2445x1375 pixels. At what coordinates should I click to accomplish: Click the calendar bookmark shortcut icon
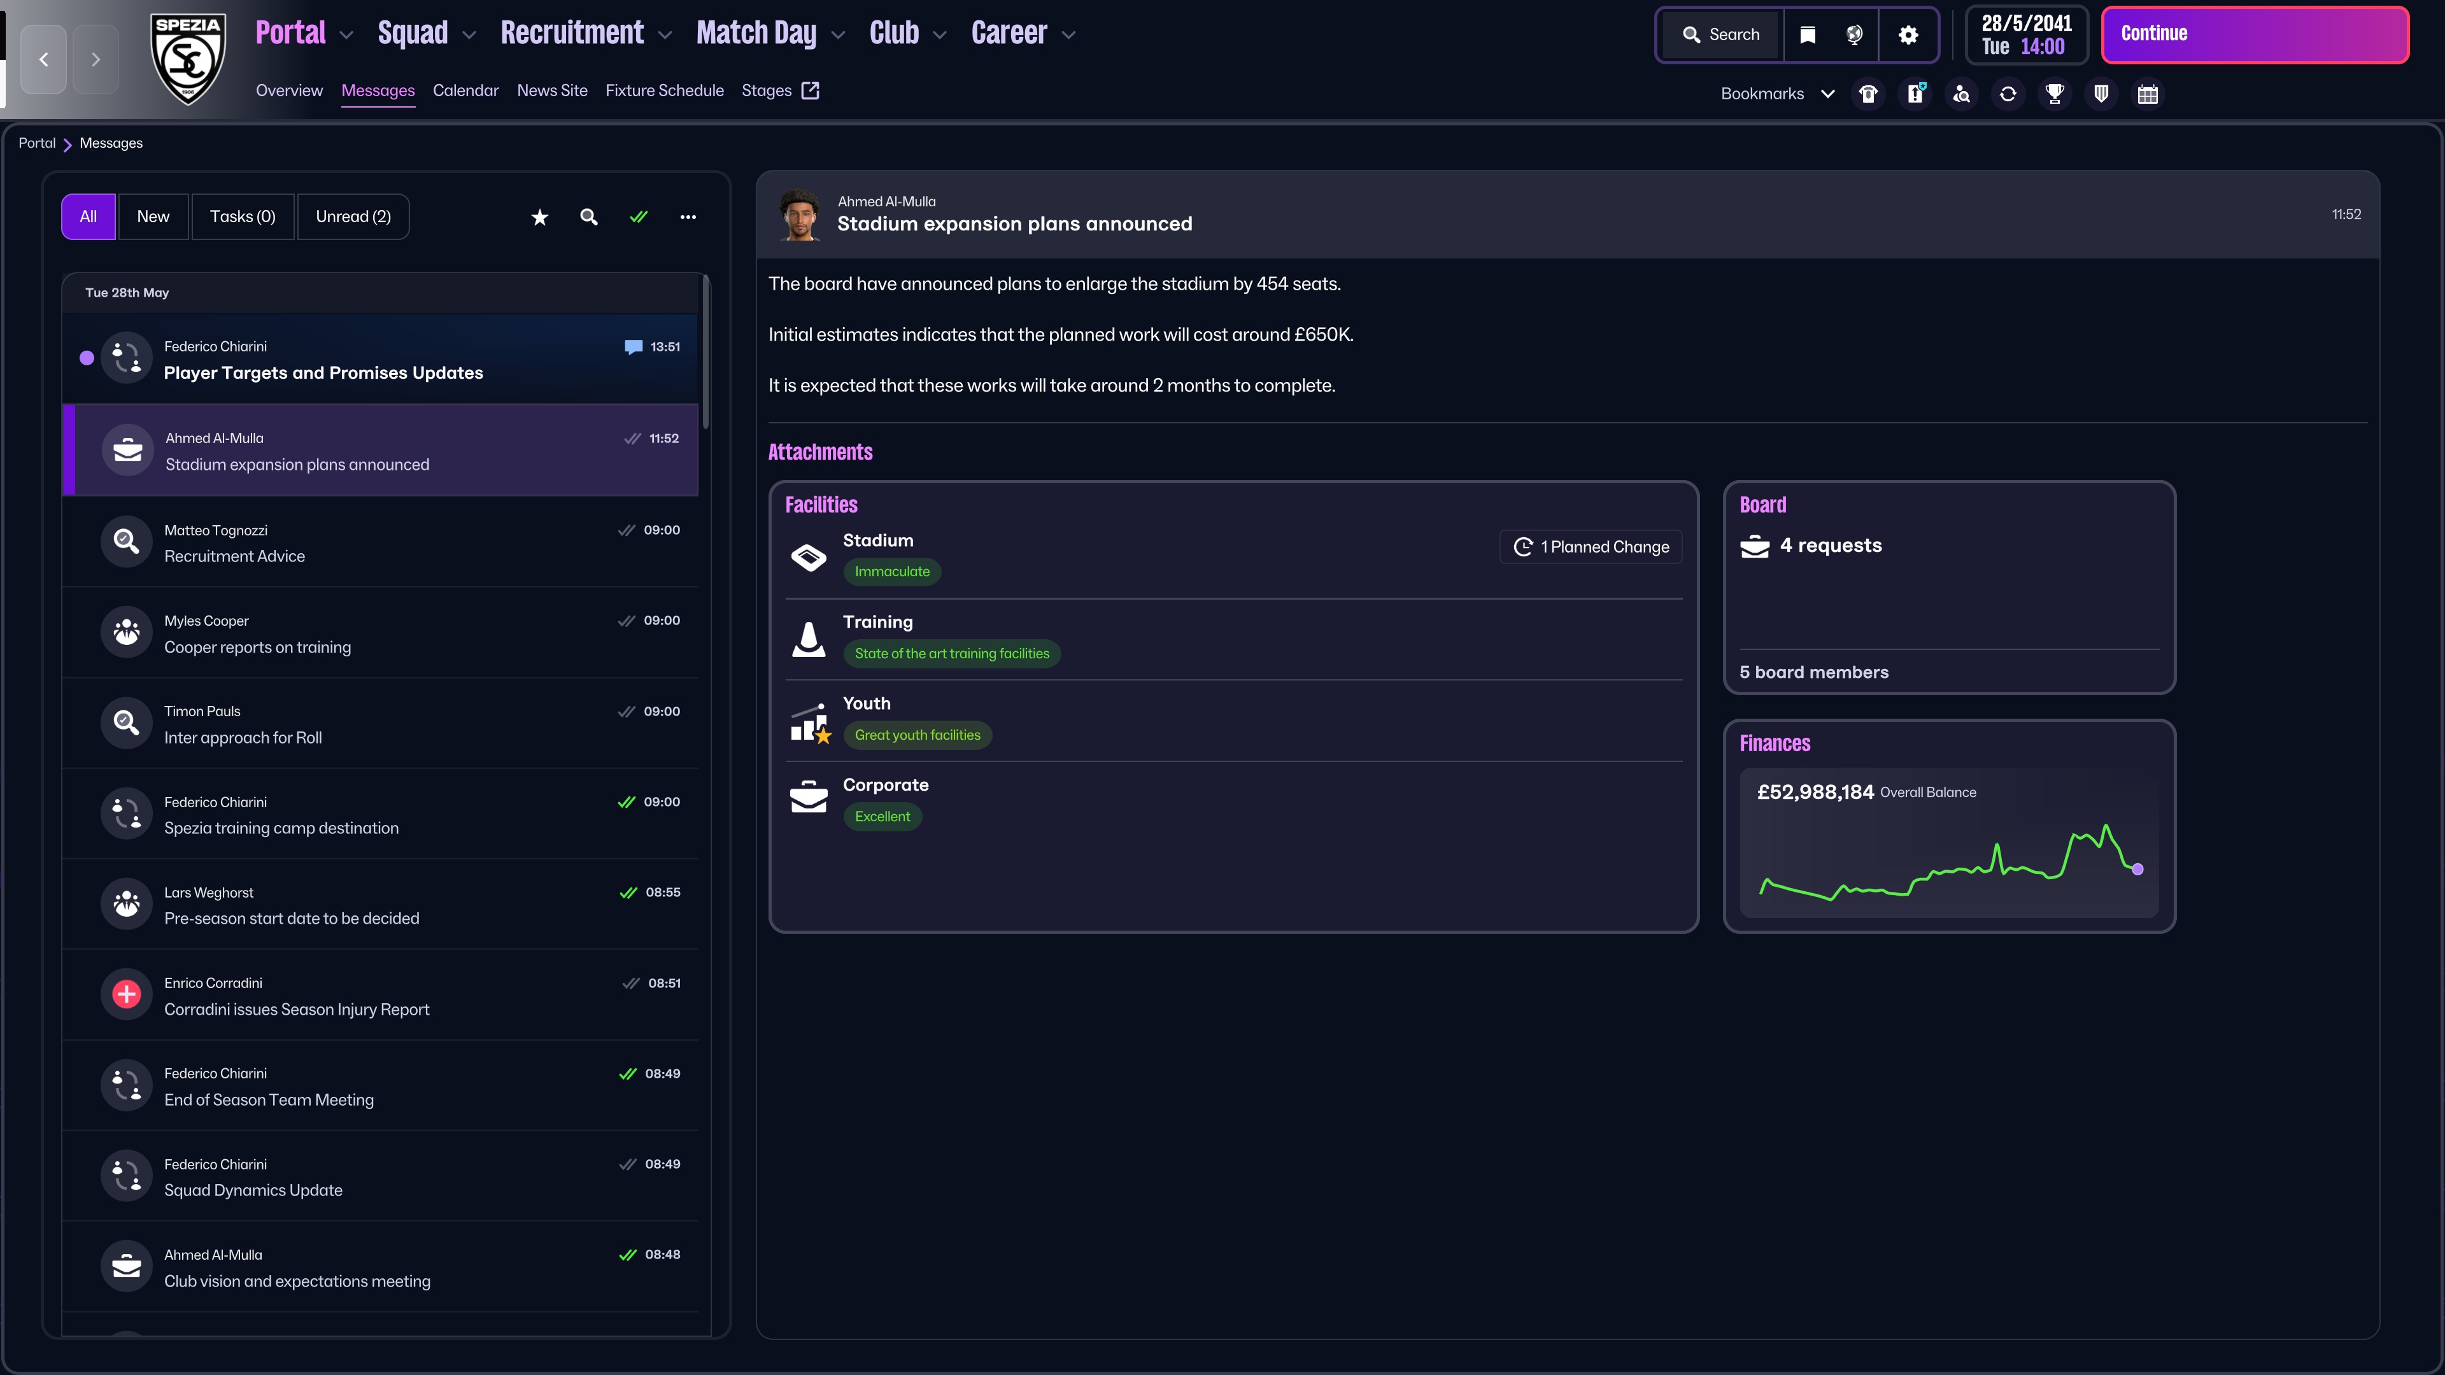tap(2147, 94)
